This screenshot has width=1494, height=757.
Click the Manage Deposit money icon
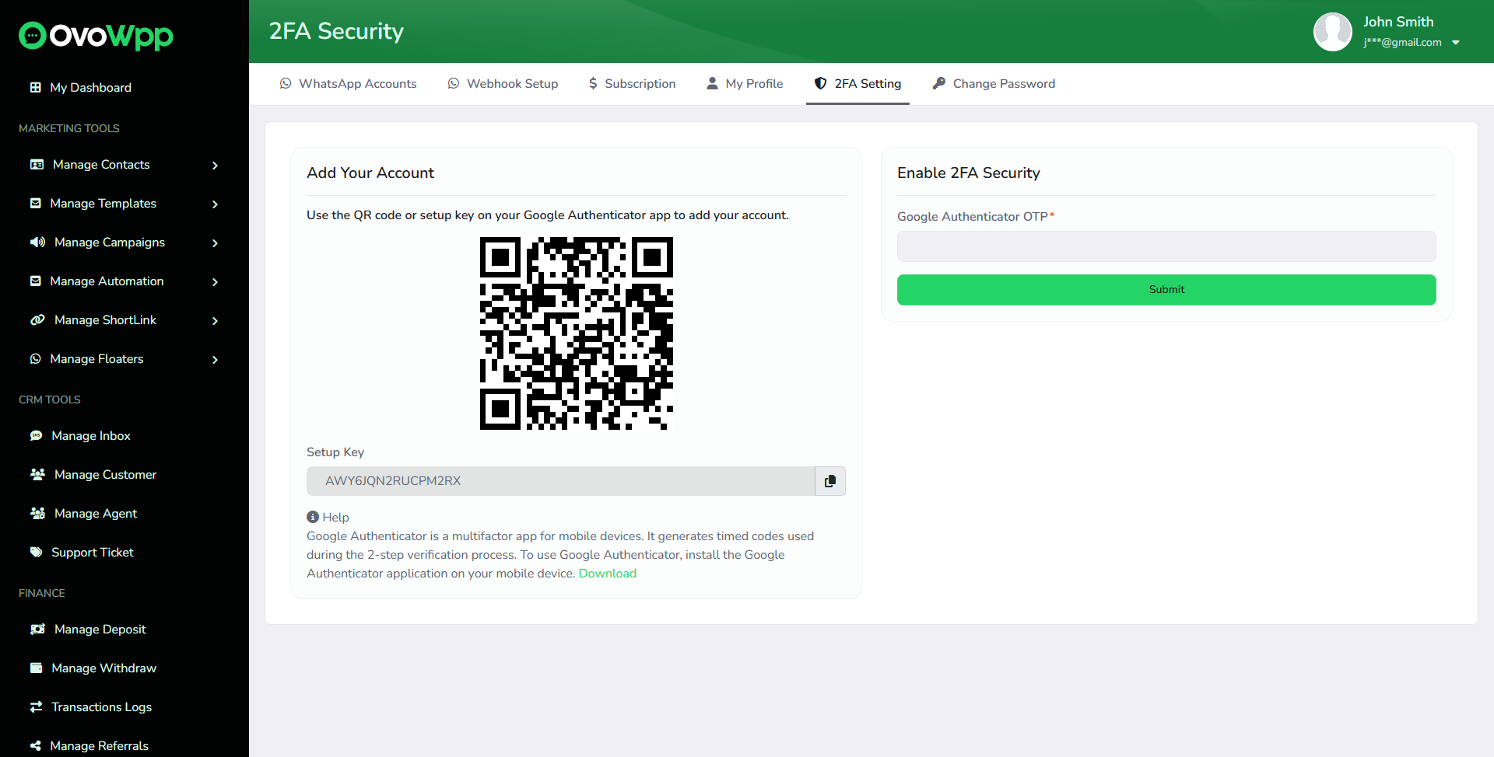click(x=37, y=630)
